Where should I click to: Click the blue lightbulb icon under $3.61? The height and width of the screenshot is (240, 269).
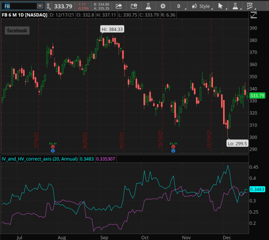point(53,151)
